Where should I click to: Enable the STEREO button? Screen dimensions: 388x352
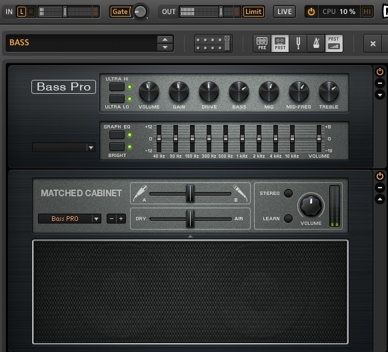coord(288,193)
